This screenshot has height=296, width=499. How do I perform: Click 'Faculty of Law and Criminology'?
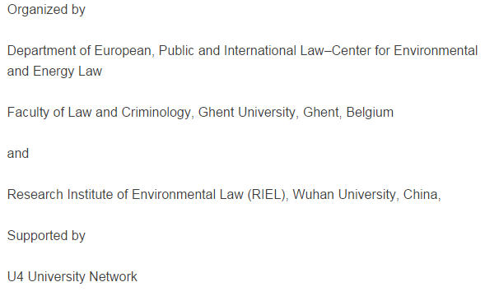pyautogui.click(x=99, y=113)
